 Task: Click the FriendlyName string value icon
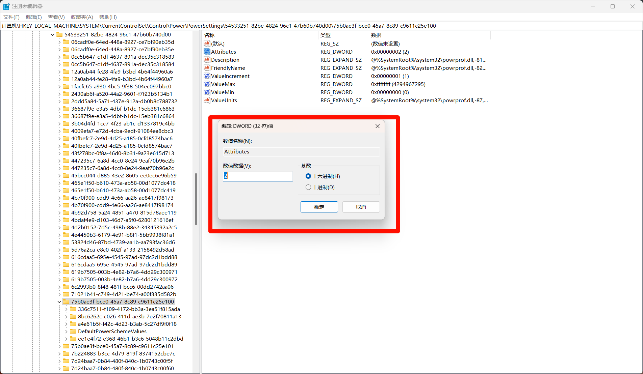(207, 68)
